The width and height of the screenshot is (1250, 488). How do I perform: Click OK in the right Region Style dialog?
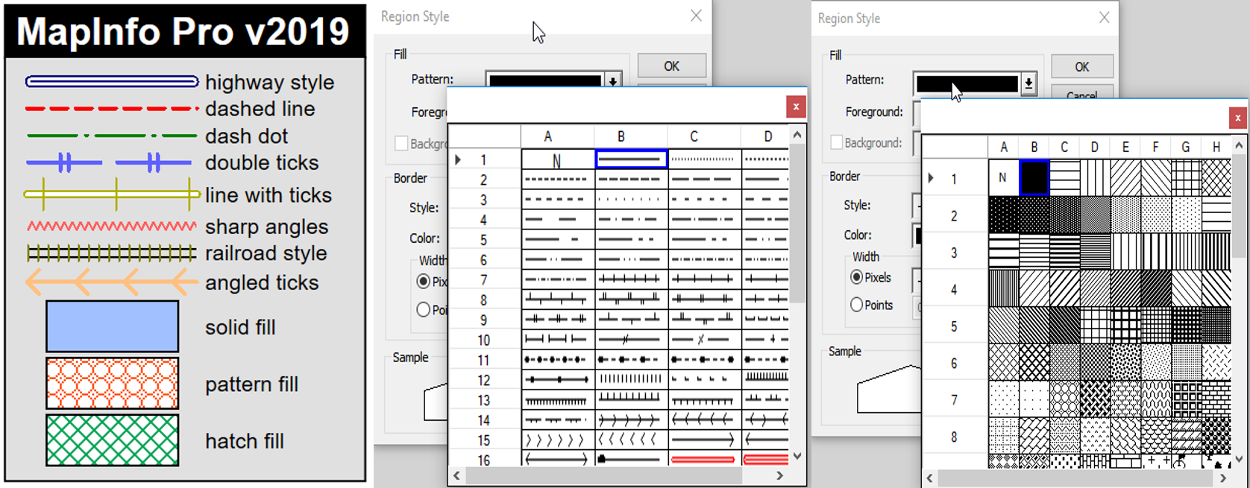coord(1082,67)
